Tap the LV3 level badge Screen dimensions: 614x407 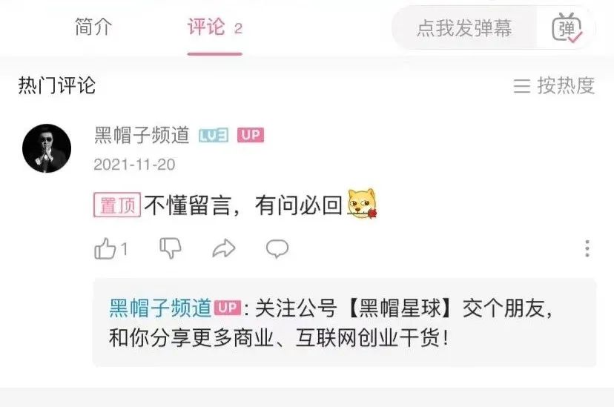(x=214, y=136)
